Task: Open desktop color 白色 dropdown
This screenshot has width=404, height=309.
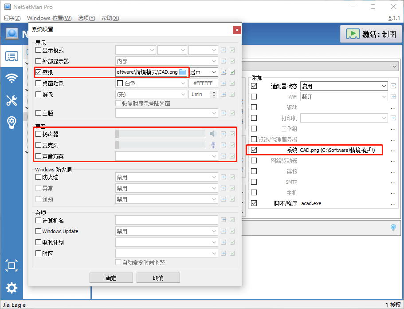Action: coord(151,83)
